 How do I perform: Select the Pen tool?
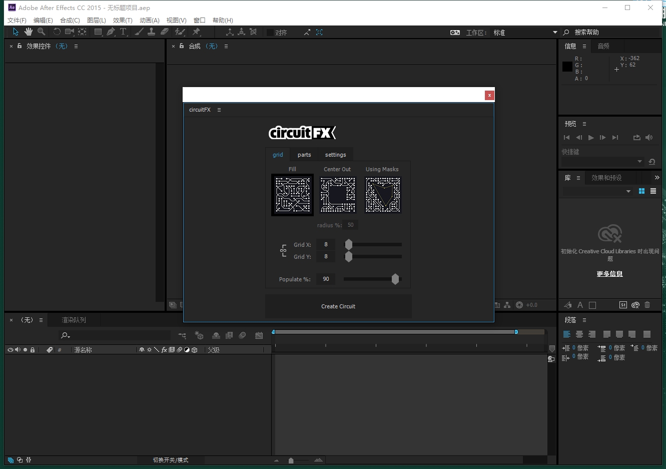point(111,32)
